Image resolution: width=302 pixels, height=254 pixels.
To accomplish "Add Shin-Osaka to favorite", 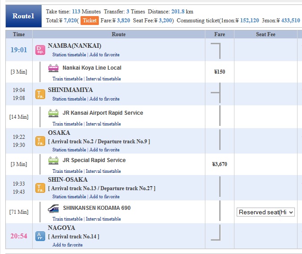I will click(104, 197).
